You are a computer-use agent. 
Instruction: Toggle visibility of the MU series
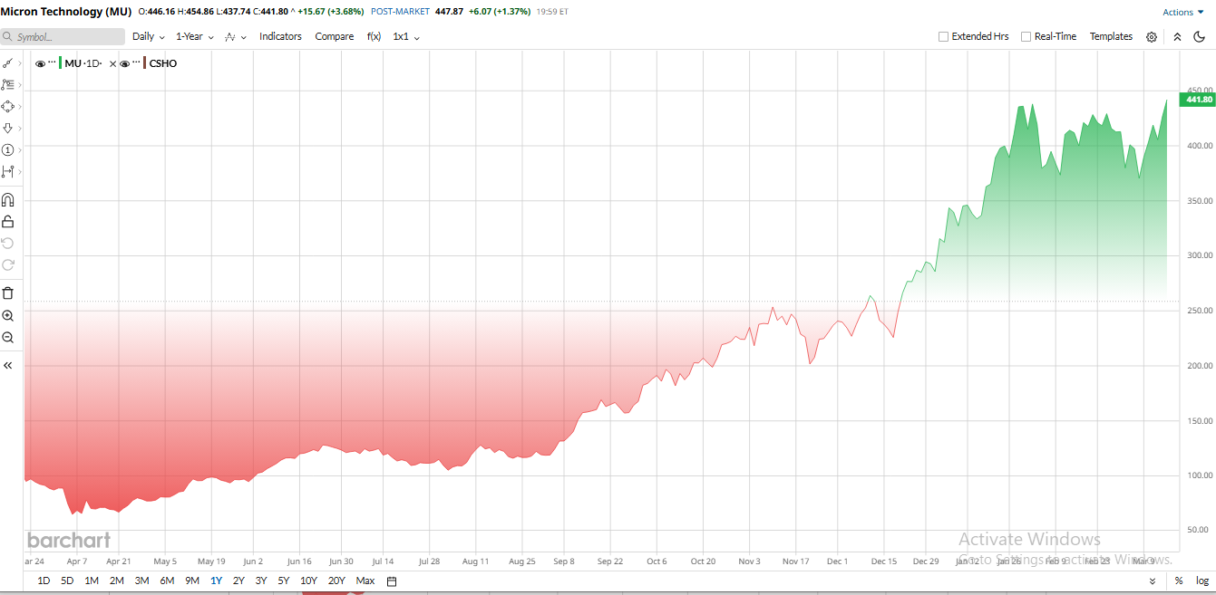[x=40, y=63]
